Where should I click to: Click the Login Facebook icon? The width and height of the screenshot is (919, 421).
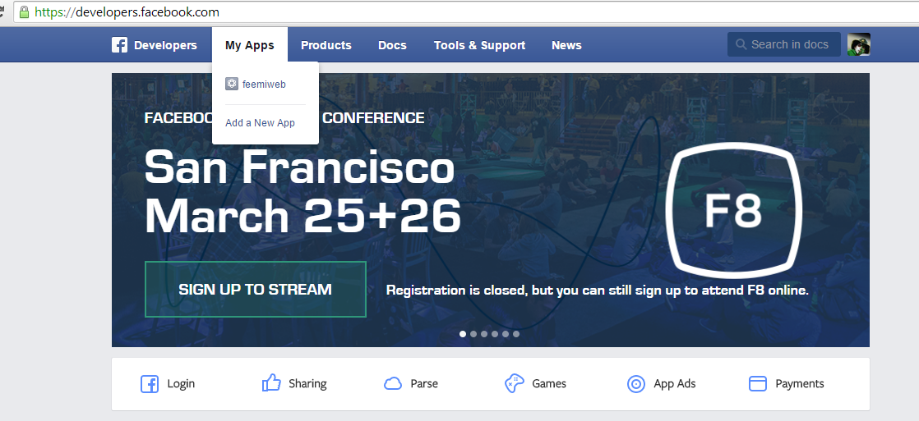tap(150, 384)
